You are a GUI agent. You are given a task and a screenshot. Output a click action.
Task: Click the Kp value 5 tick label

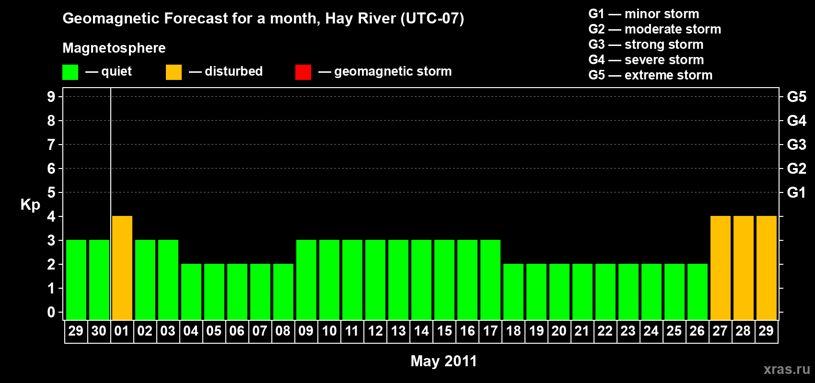[51, 192]
